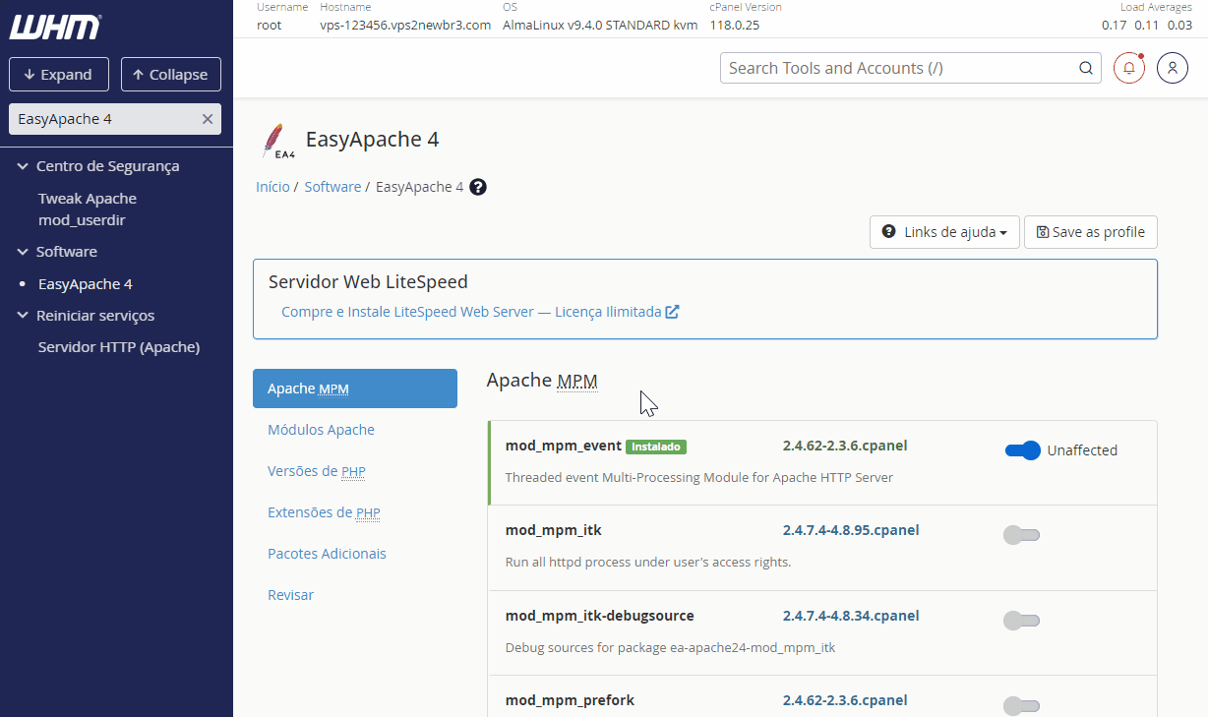Click the search magnifier icon

click(1086, 68)
